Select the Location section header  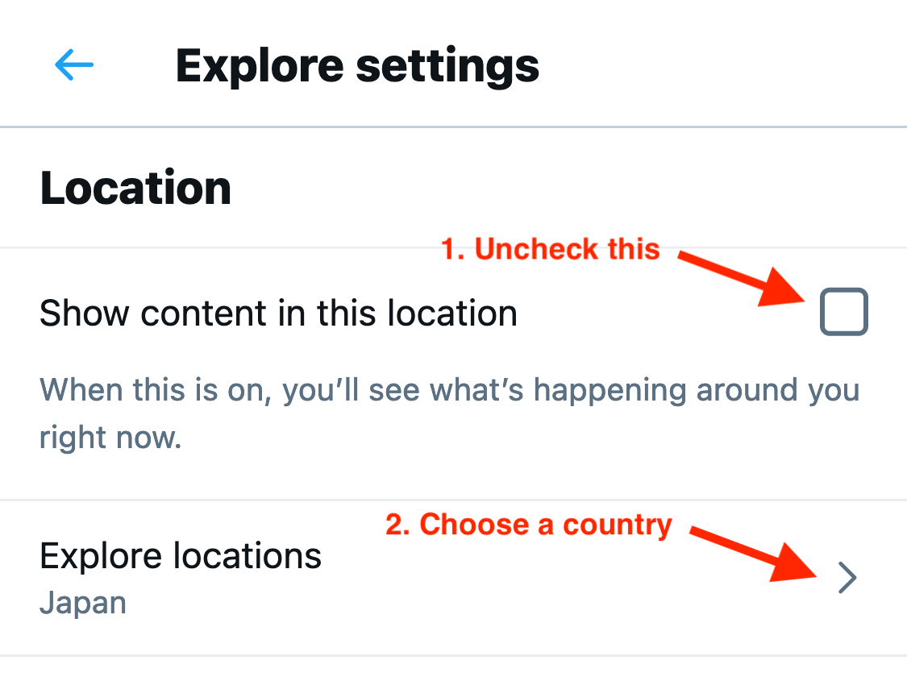[135, 187]
